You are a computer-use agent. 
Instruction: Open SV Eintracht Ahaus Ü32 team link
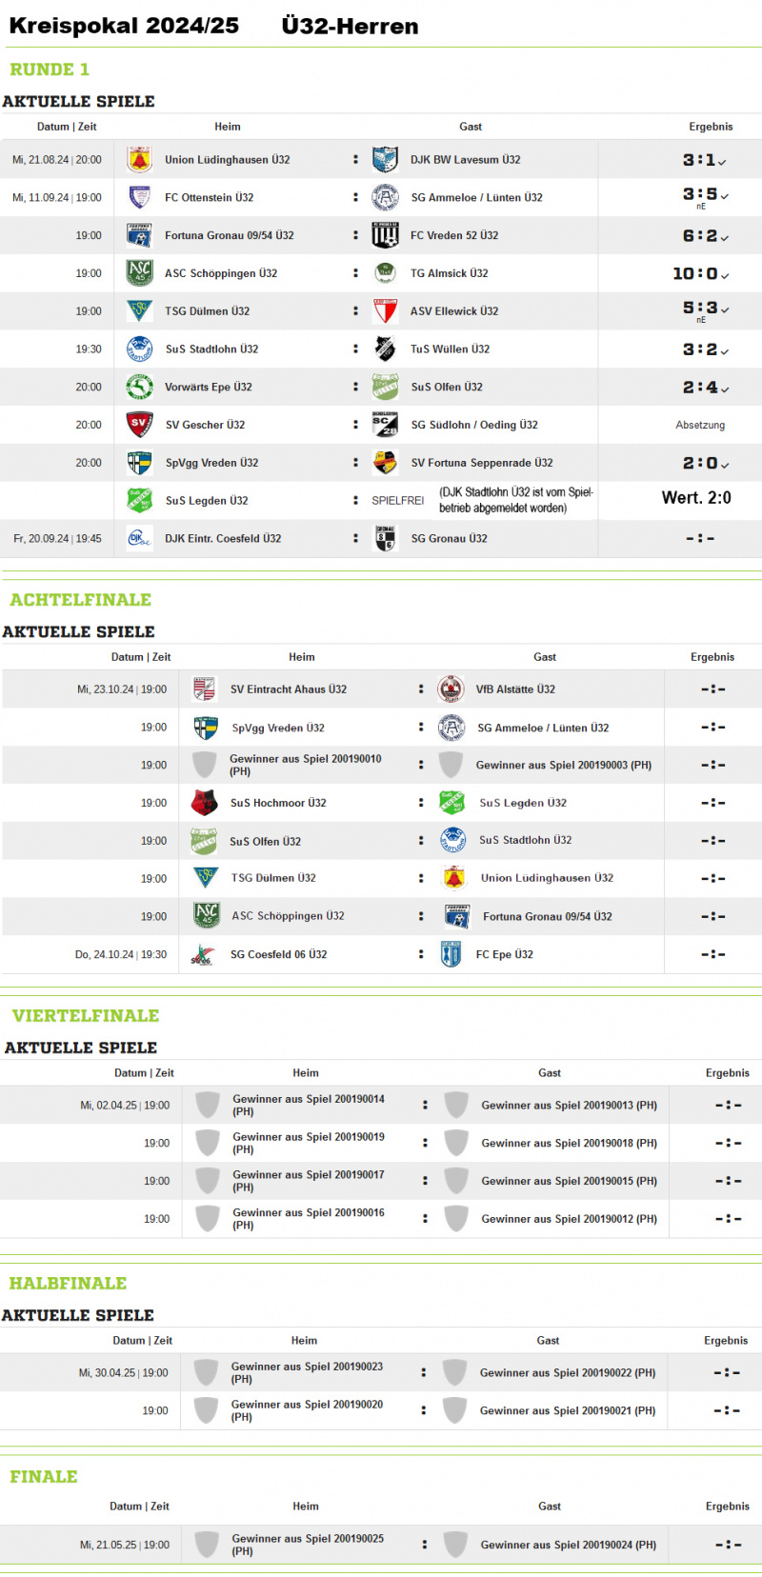click(289, 689)
